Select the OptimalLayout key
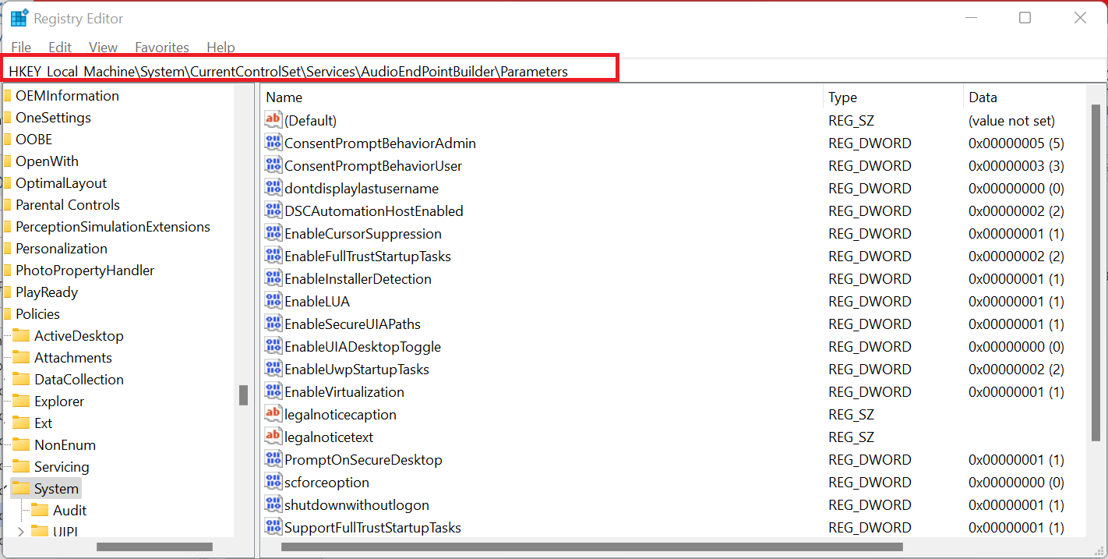The height and width of the screenshot is (559, 1108). tap(61, 183)
